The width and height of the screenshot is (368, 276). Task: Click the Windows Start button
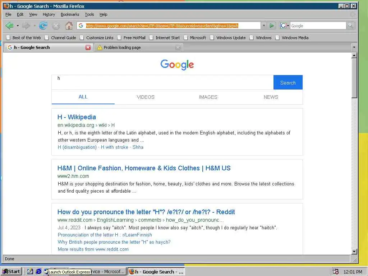(x=11, y=272)
